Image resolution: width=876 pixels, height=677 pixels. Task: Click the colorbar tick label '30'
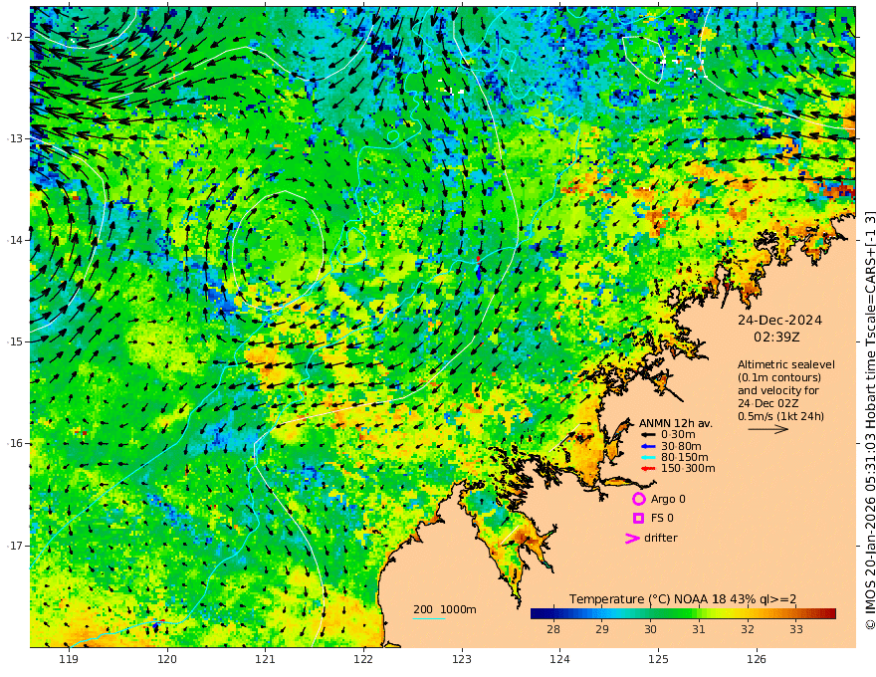pyautogui.click(x=650, y=629)
